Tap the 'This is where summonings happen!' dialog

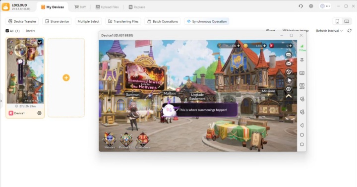pyautogui.click(x=200, y=110)
